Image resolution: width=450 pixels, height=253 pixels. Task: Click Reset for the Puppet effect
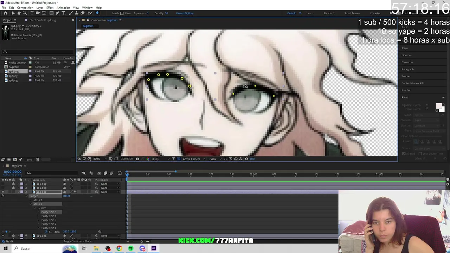click(x=66, y=196)
